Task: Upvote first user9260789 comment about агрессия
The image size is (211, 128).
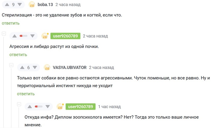Action: (x=14, y=36)
